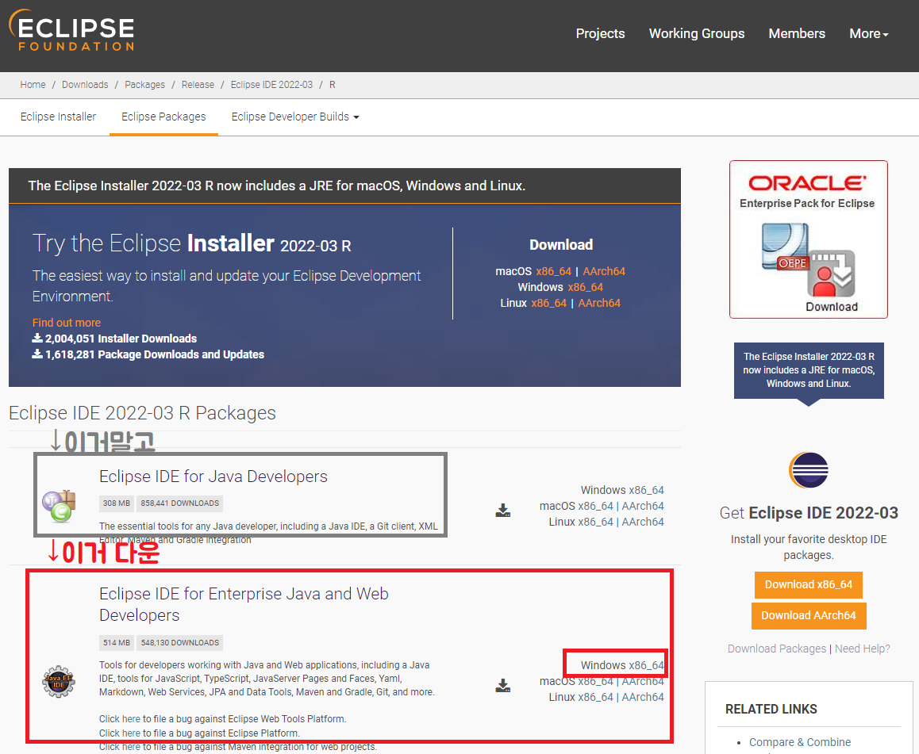Click here link for Eclipse Platform bug
The width and height of the screenshot is (919, 754).
131,733
